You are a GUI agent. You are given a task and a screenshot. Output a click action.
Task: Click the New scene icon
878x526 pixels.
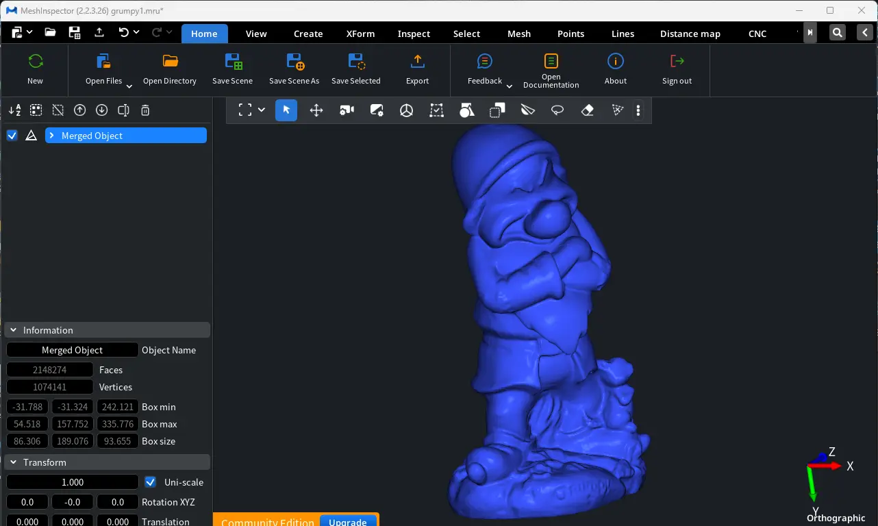tap(36, 61)
